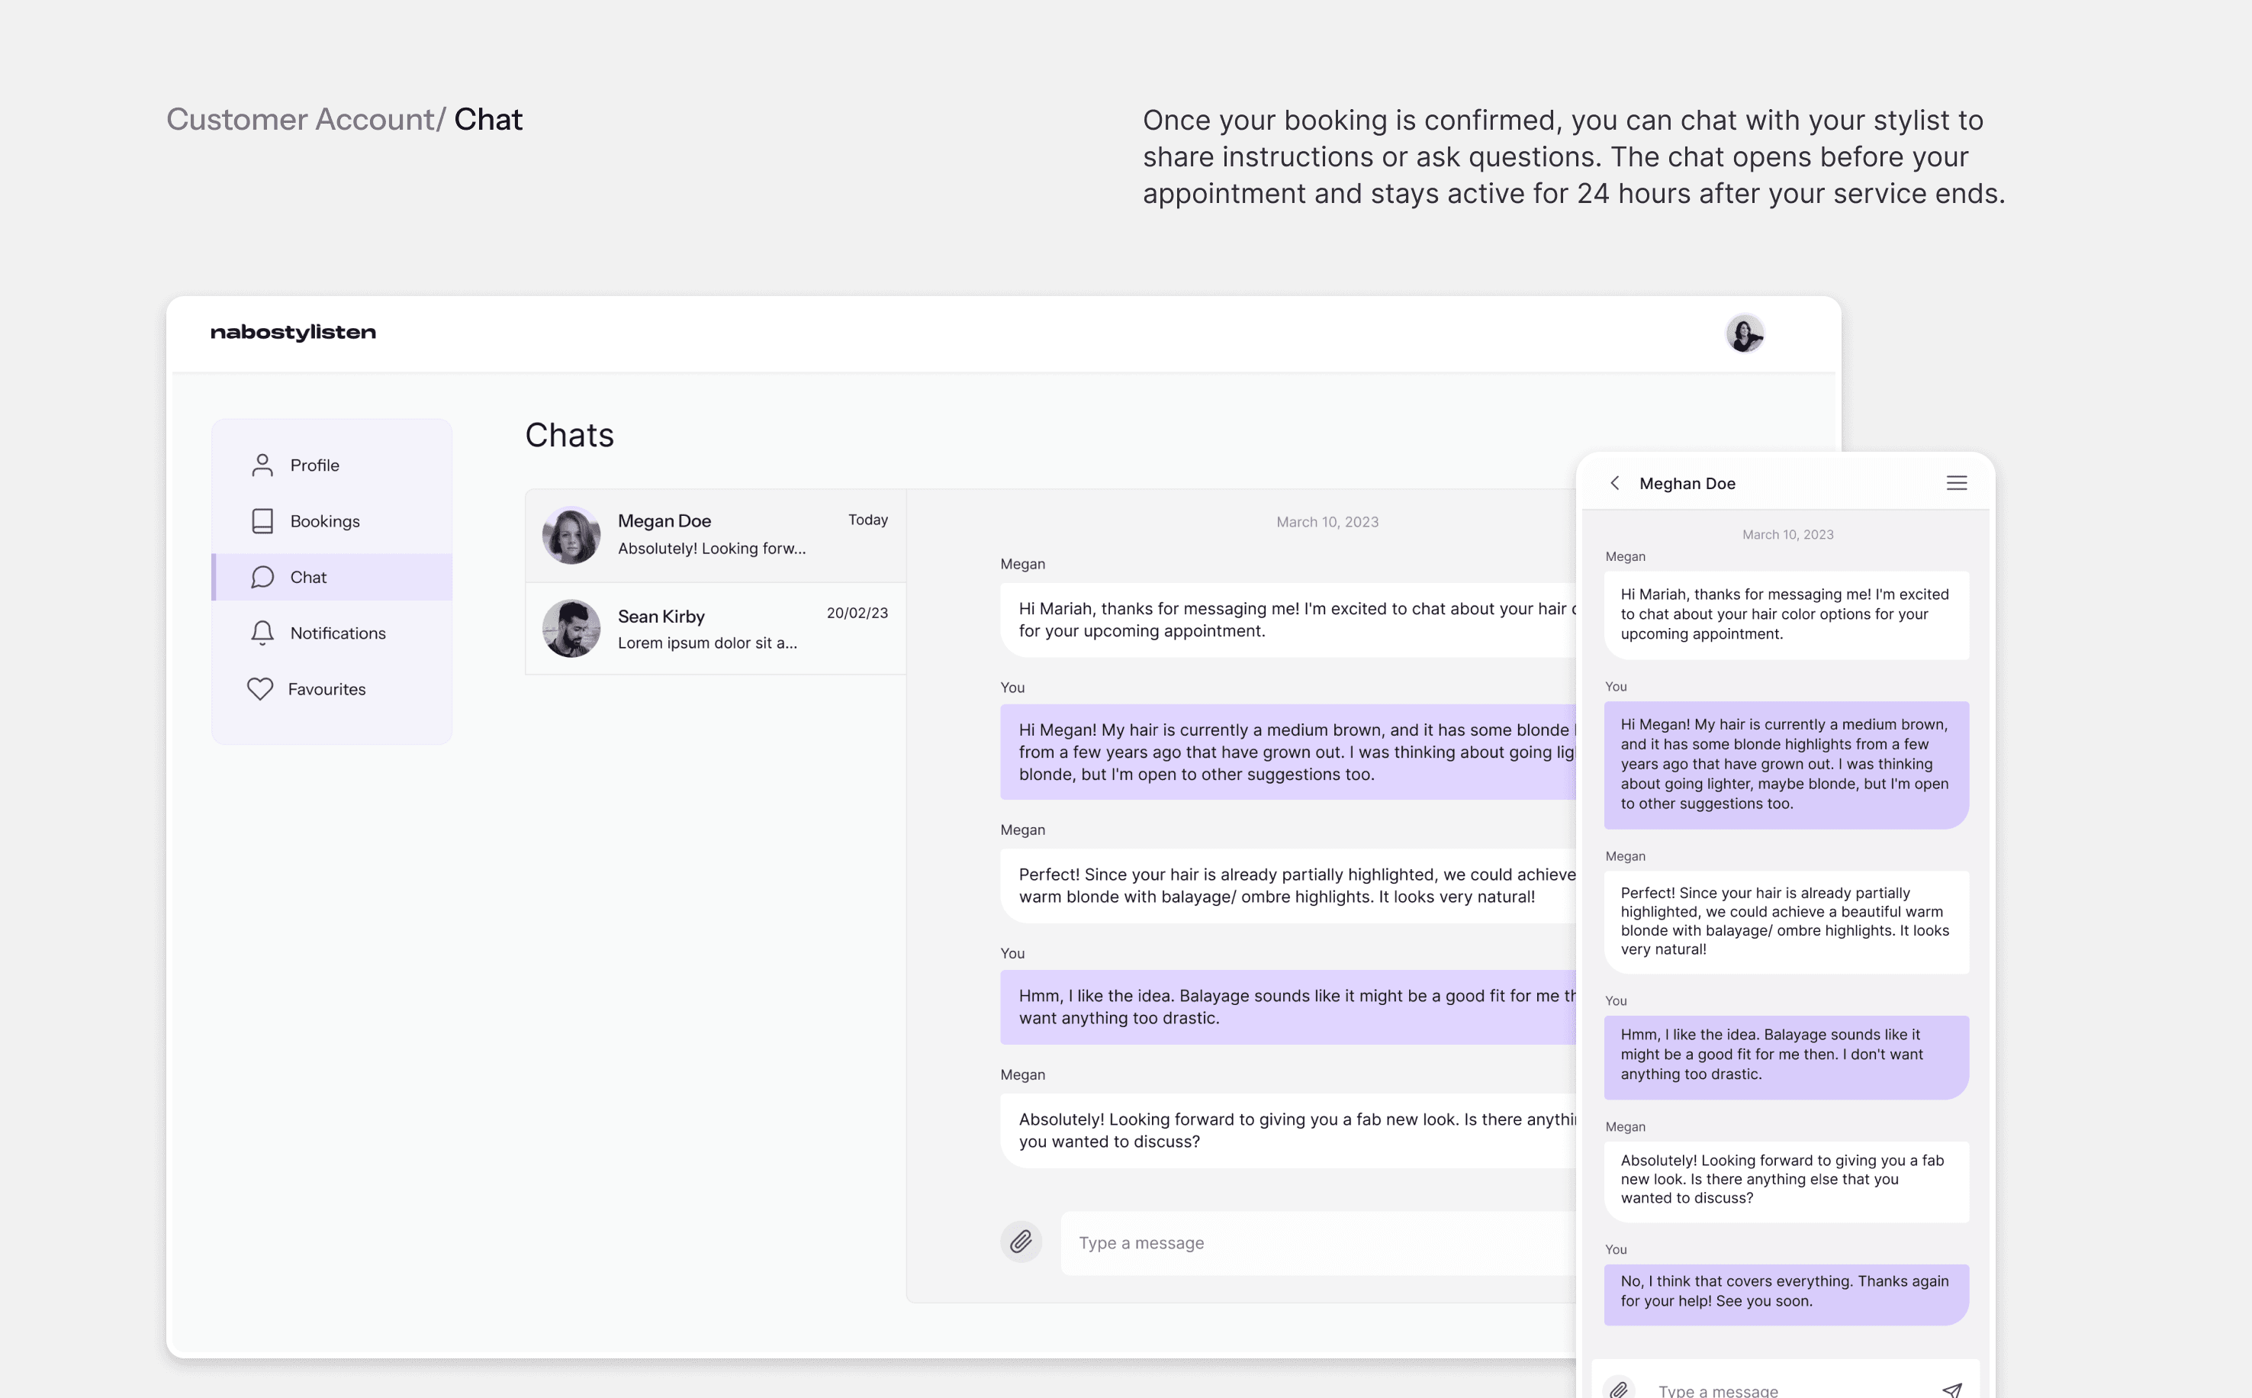2252x1398 pixels.
Task: Click the nabostylisten logo
Action: pos(293,333)
